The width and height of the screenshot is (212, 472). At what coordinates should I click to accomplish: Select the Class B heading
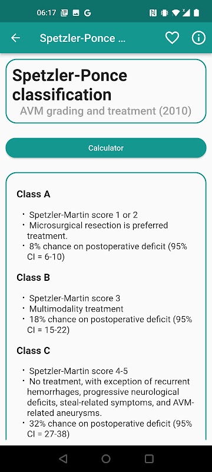click(x=33, y=277)
